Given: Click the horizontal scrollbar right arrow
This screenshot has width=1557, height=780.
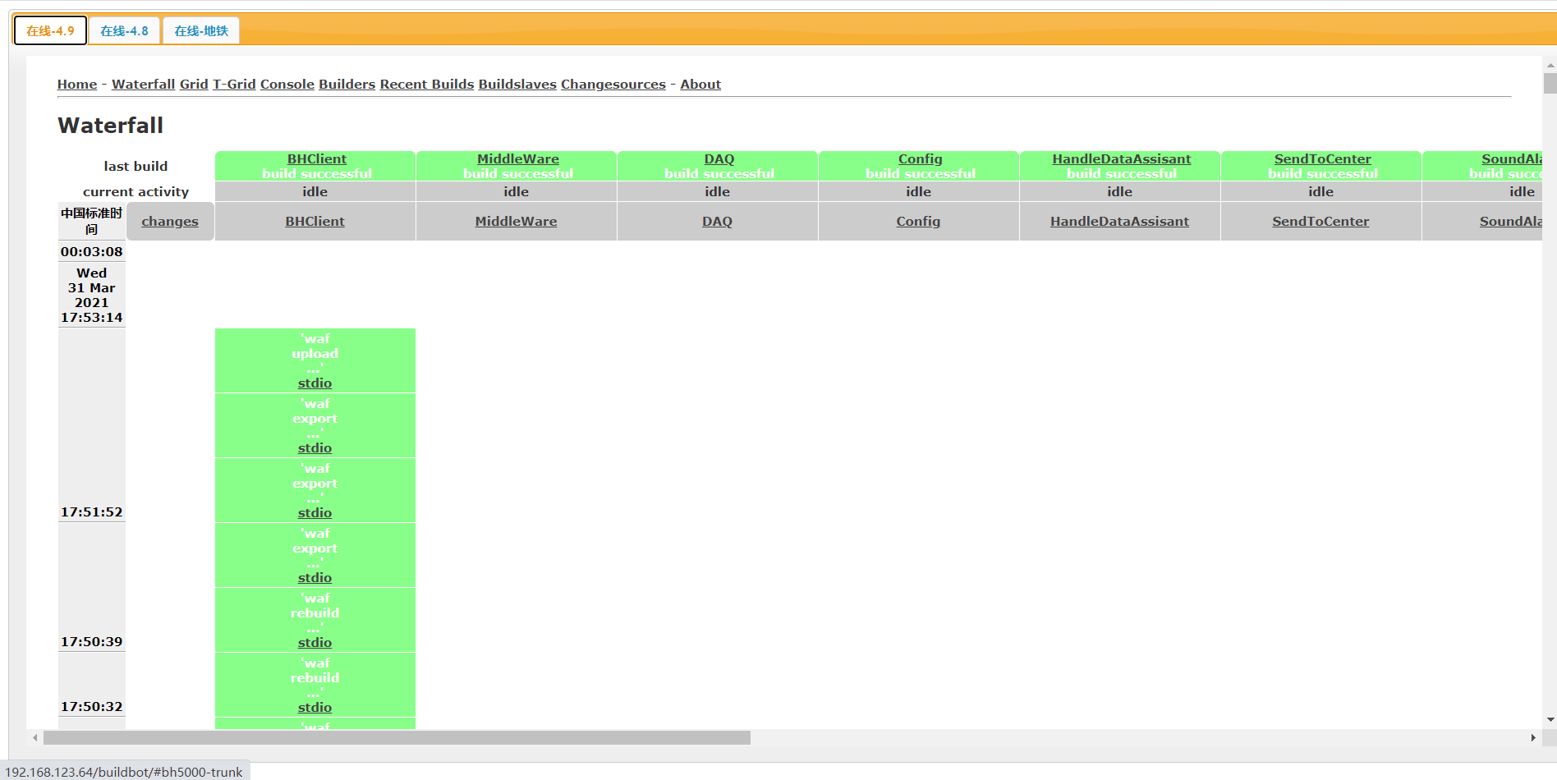Looking at the screenshot, I should click(1532, 738).
